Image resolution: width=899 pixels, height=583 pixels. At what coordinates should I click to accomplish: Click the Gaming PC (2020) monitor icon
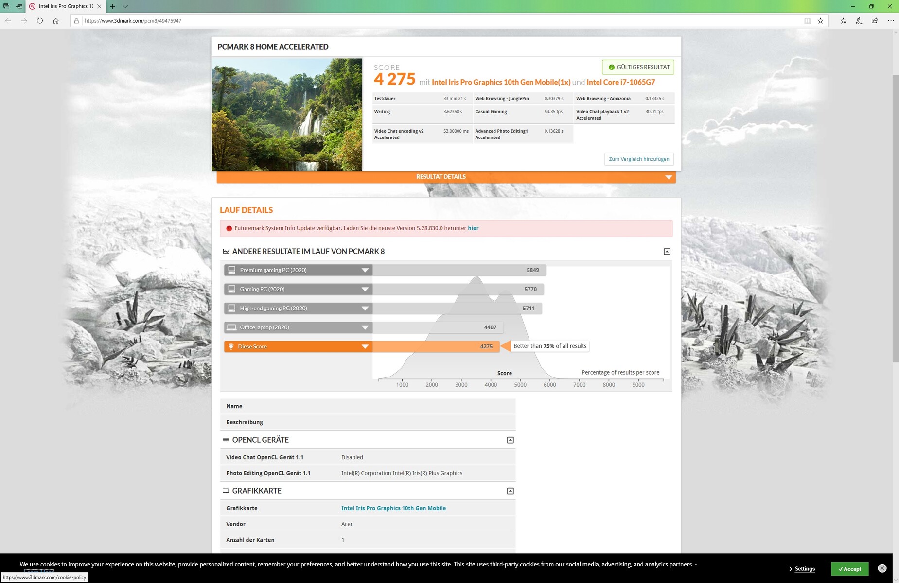click(232, 289)
